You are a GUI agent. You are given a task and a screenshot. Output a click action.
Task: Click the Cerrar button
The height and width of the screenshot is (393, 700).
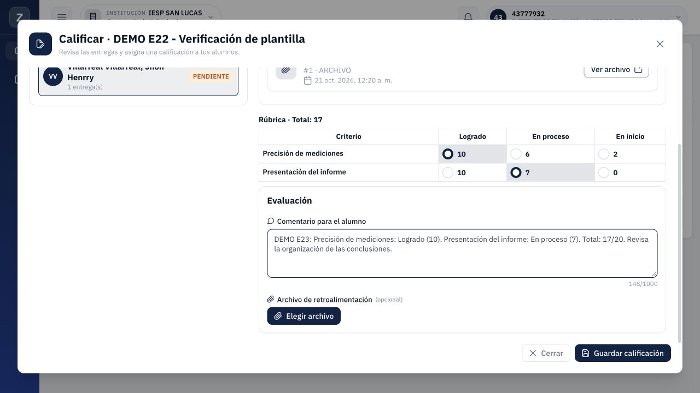coord(546,353)
